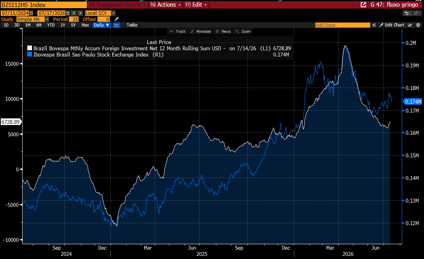Open chart in new window icon

pyautogui.click(x=363, y=5)
